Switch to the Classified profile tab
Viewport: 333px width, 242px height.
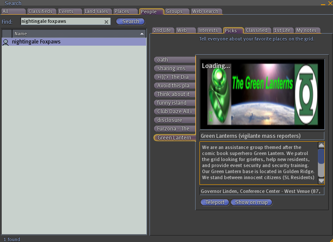(258, 30)
